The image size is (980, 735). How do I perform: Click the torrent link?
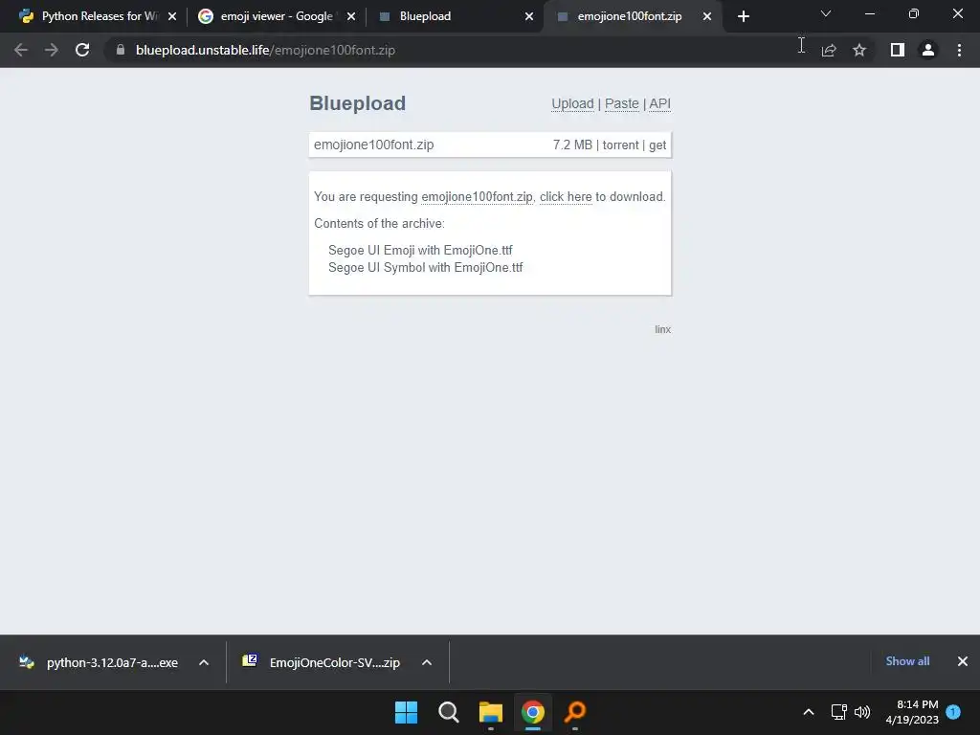click(620, 145)
